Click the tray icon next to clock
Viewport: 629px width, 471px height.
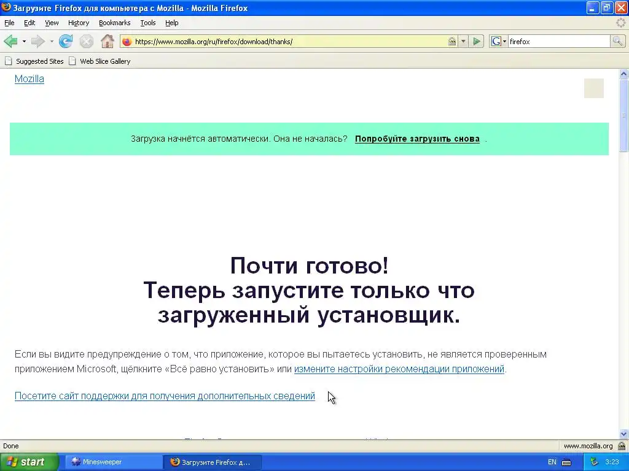click(594, 462)
